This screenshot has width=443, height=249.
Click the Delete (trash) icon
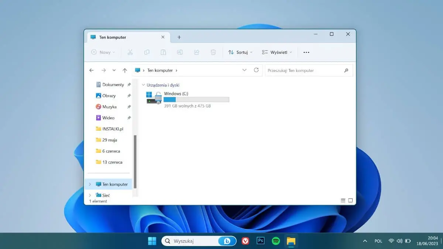pyautogui.click(x=213, y=52)
